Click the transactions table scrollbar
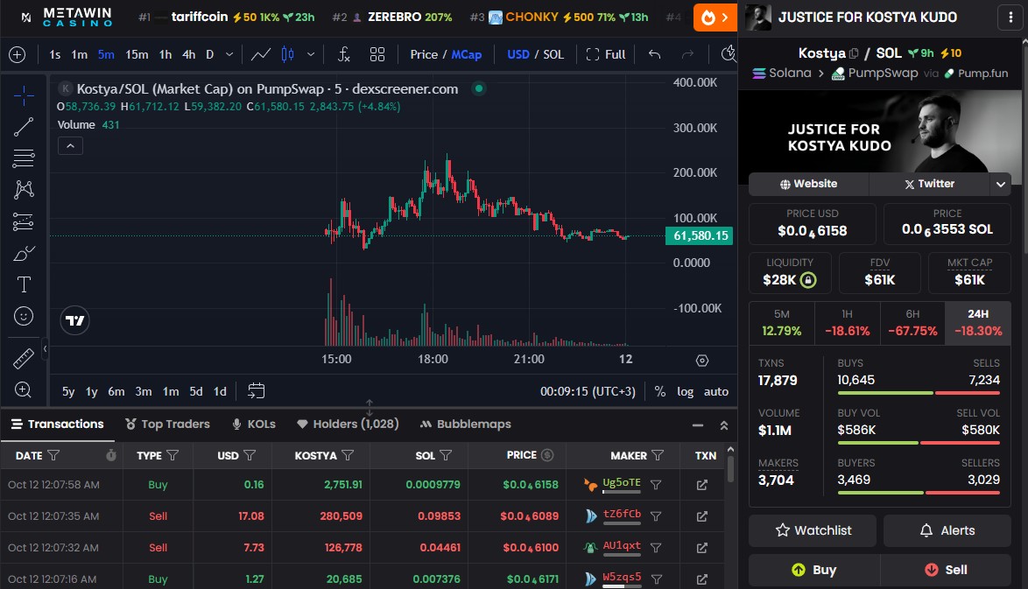 (x=730, y=469)
